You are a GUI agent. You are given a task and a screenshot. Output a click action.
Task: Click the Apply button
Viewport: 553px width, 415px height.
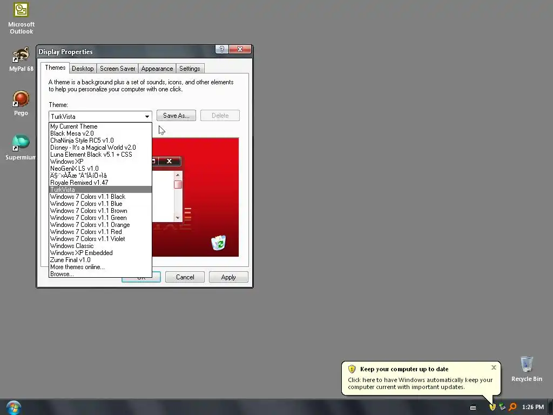coord(228,277)
